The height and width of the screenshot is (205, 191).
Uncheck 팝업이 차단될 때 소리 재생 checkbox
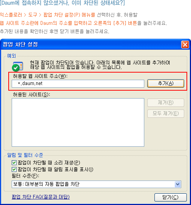pyautogui.click(x=14, y=162)
